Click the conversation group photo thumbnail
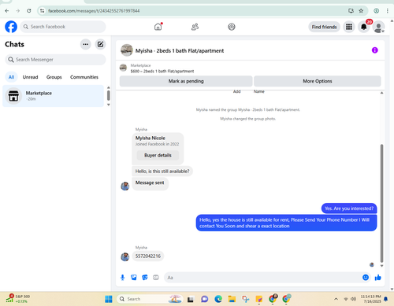This screenshot has height=306, width=394. click(x=127, y=50)
